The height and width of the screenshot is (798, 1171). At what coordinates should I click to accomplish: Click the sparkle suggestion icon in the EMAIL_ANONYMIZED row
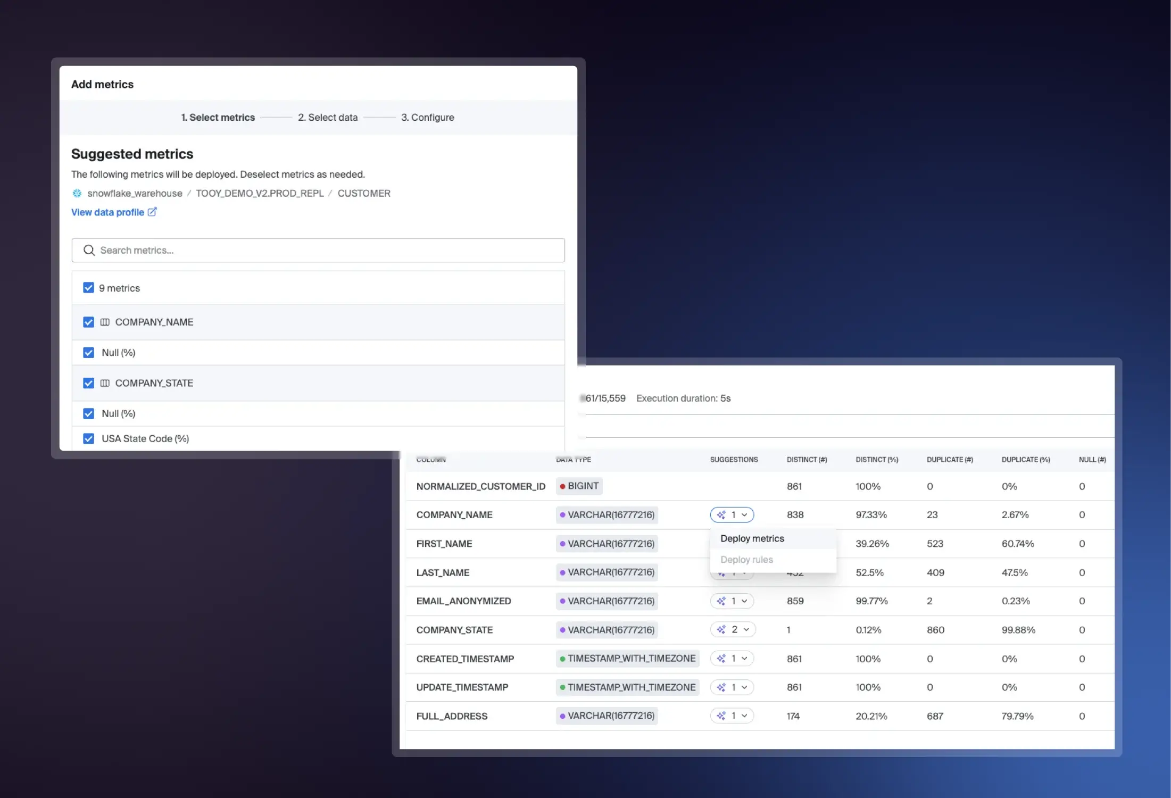721,601
